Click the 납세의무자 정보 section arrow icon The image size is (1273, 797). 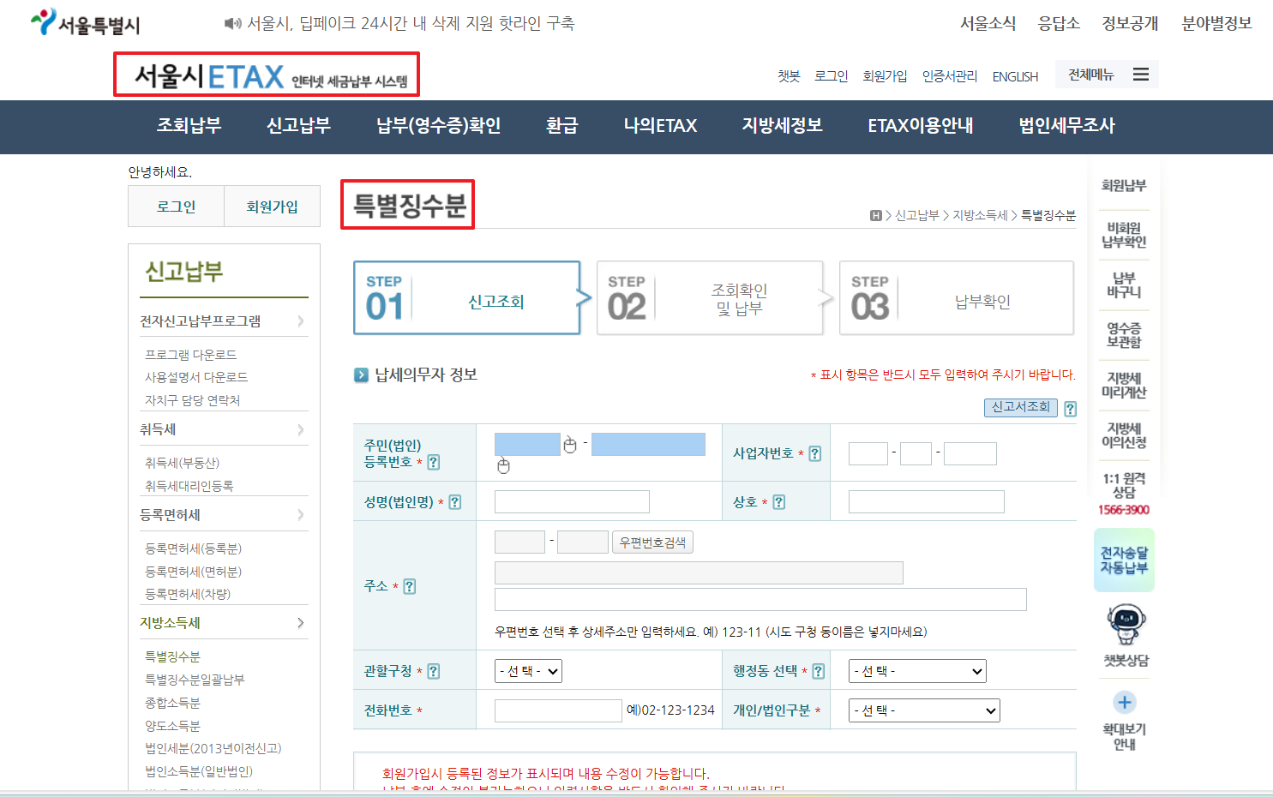(x=362, y=375)
